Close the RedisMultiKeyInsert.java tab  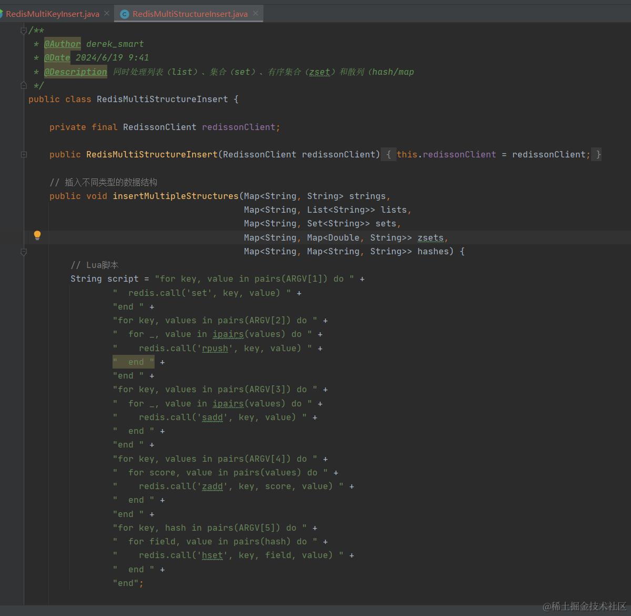click(x=107, y=14)
